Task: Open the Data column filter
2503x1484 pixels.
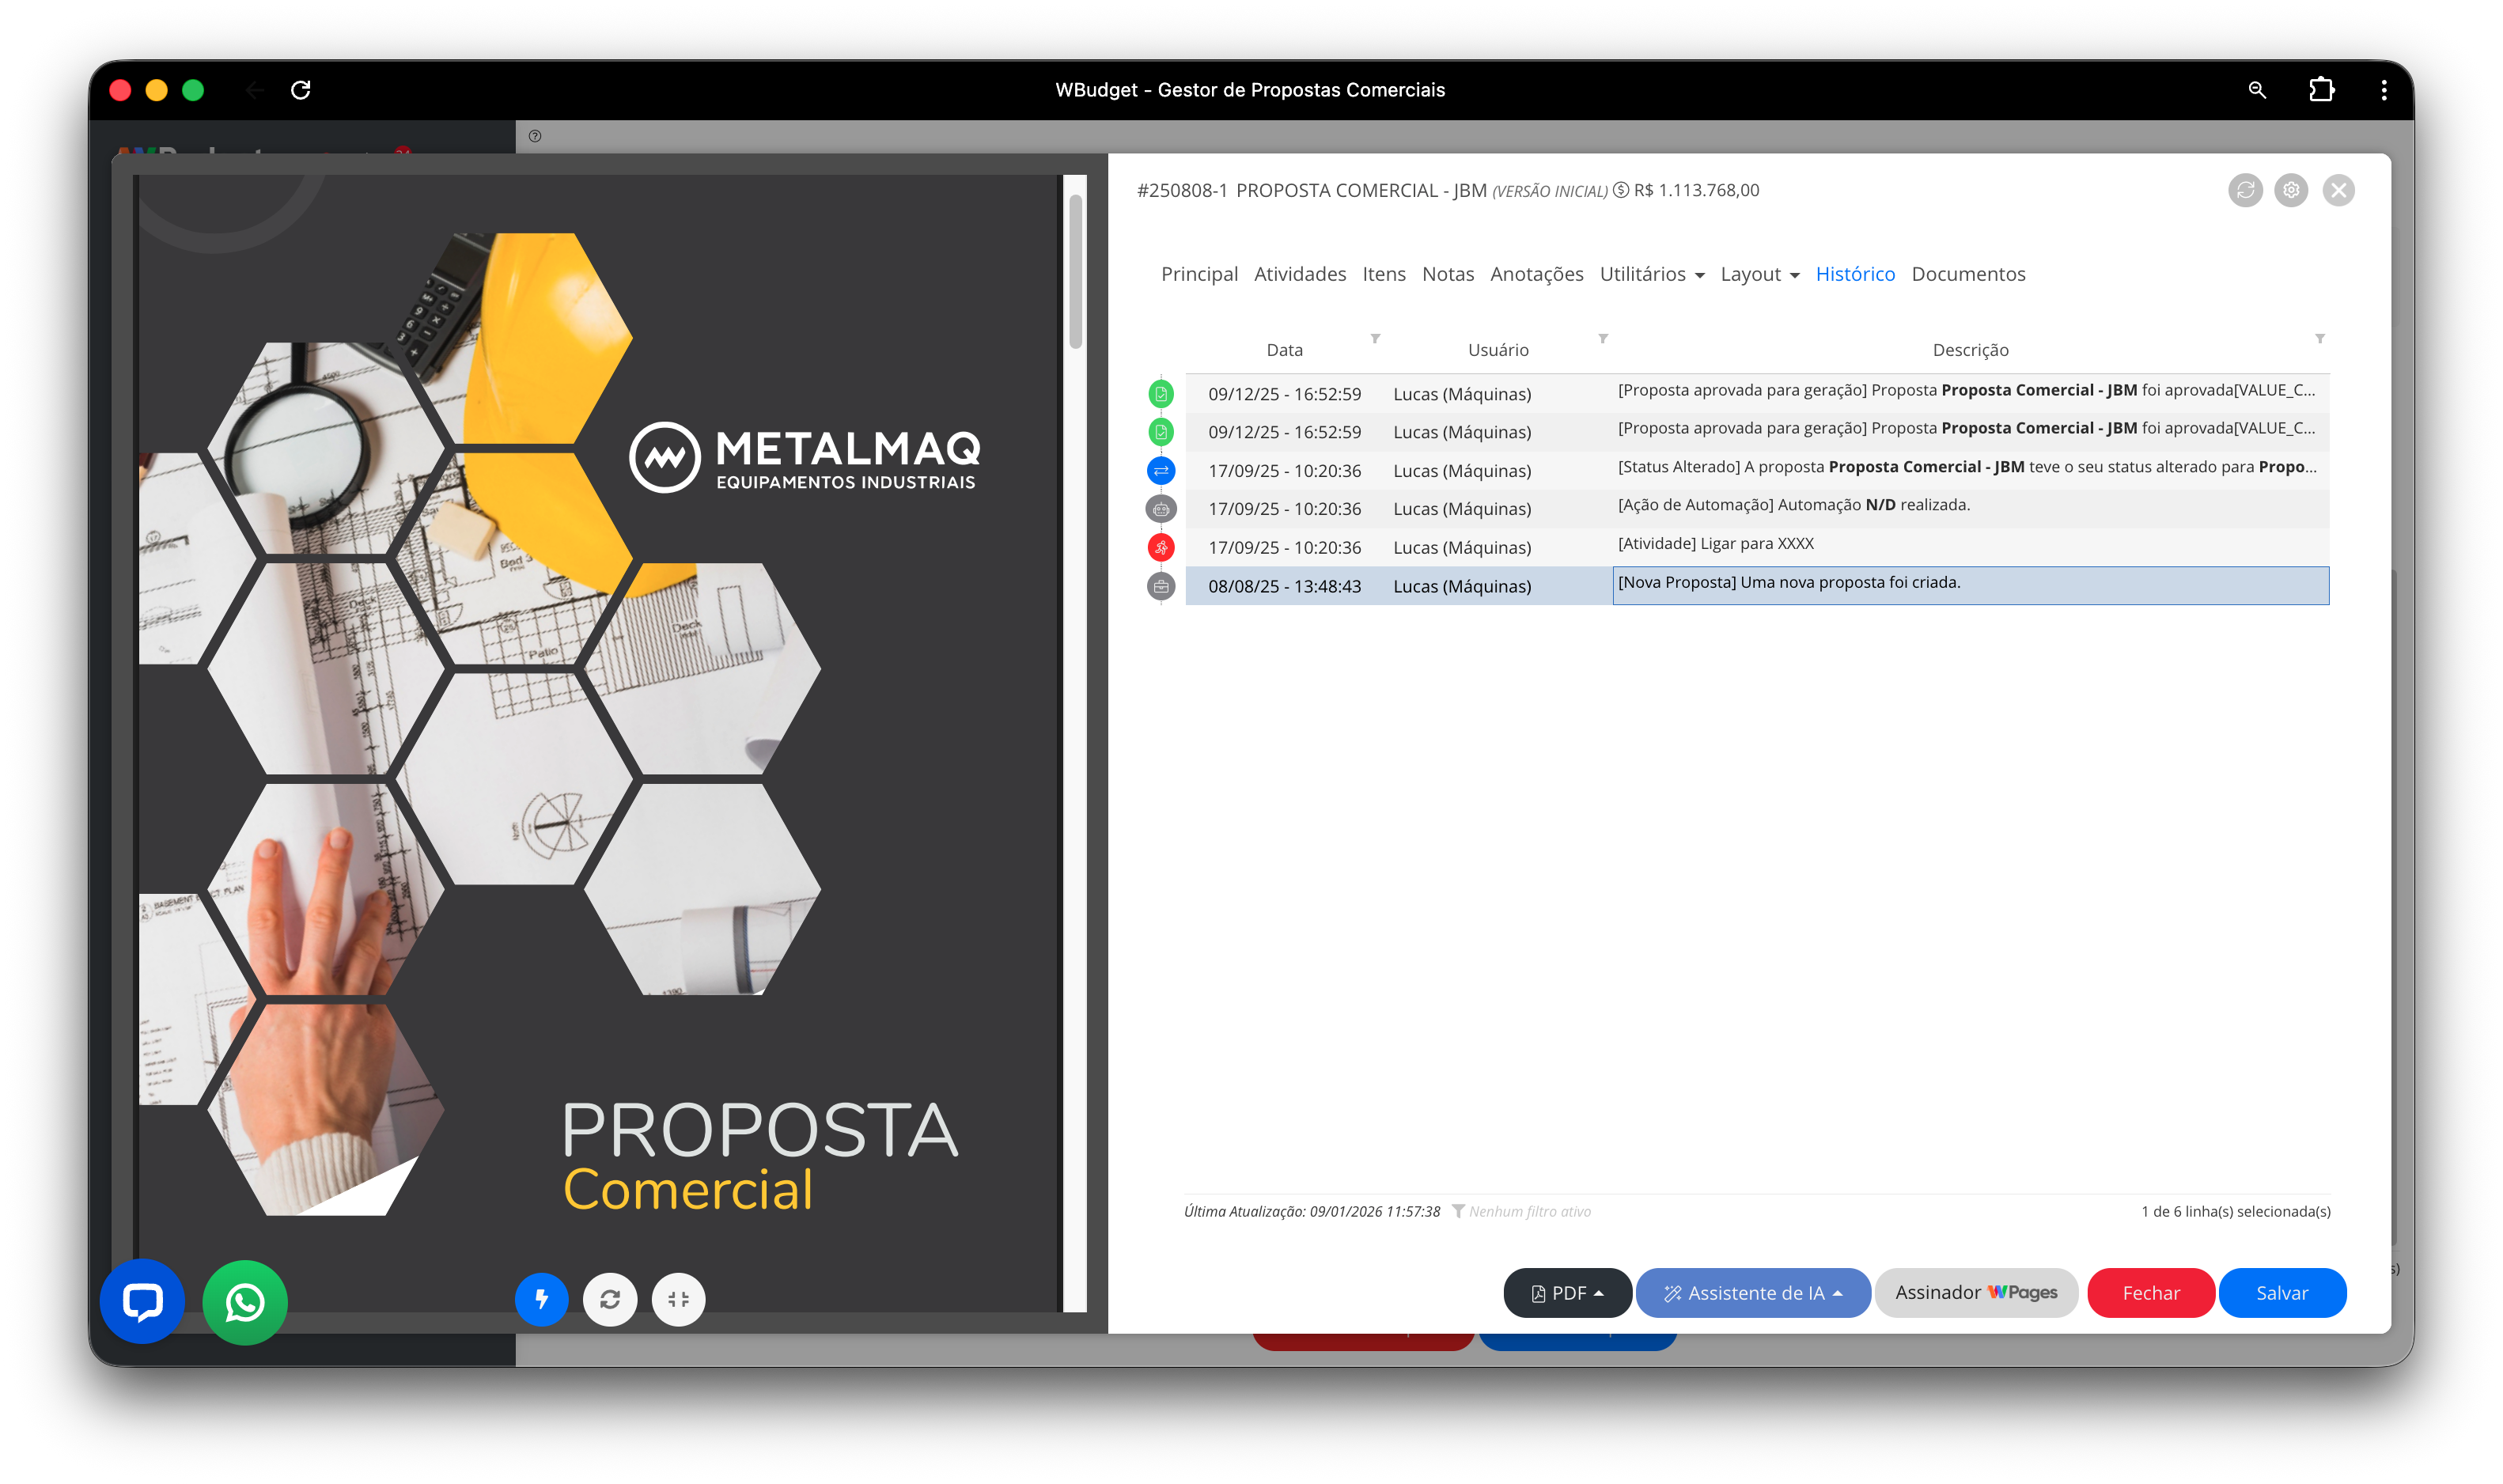Action: [1375, 339]
